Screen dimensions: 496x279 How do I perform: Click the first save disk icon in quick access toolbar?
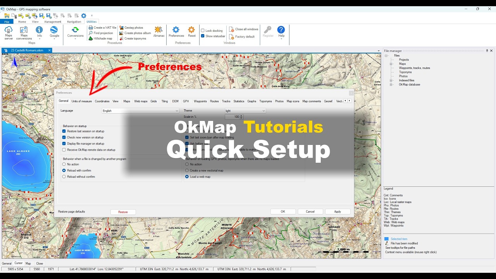(x=41, y=16)
